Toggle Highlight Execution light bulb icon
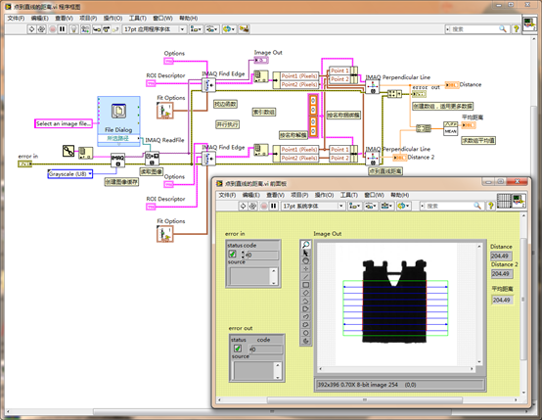This screenshot has height=420, width=542. (73, 29)
